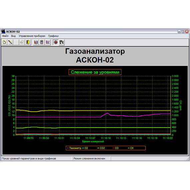Image resolution: width=190 pixels, height=190 pixels.
Task: Click the calculator-like device icon
Action: tap(42, 42)
